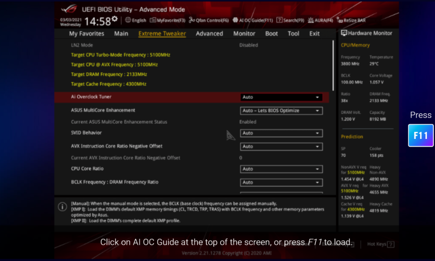Click the 29°C temperature value

tap(374, 63)
